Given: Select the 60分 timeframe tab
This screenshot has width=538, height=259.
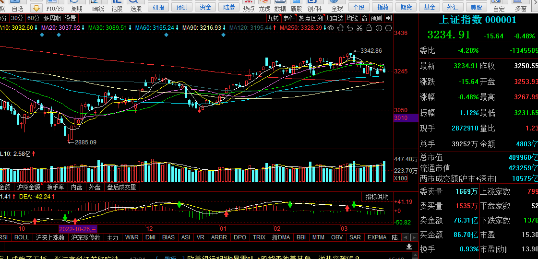Looking at the screenshot, I should click(33, 18).
